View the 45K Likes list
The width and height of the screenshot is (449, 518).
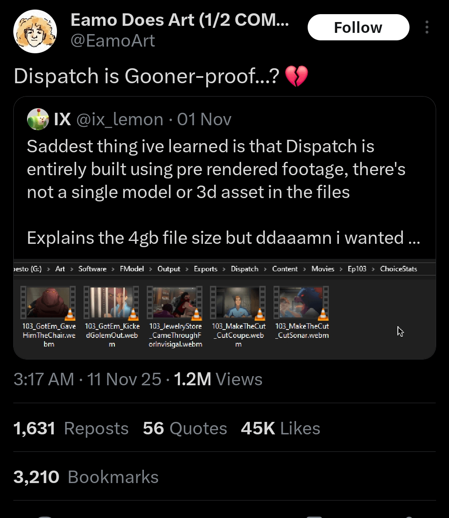[x=280, y=428]
